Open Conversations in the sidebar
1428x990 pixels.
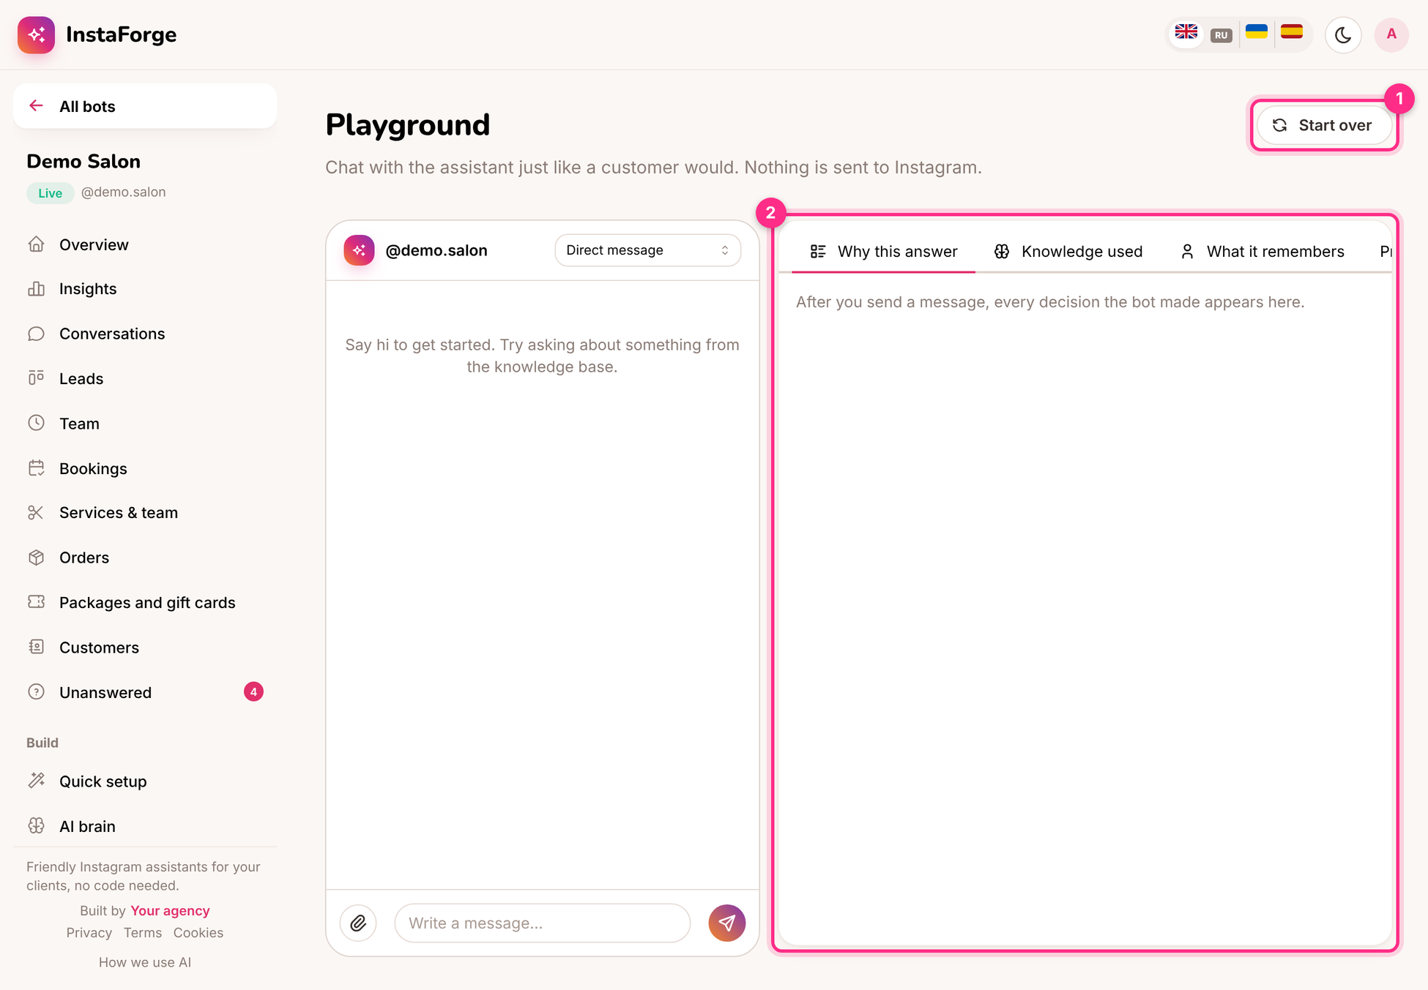pos(145,334)
